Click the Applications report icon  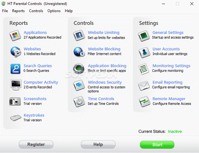pos(15,35)
